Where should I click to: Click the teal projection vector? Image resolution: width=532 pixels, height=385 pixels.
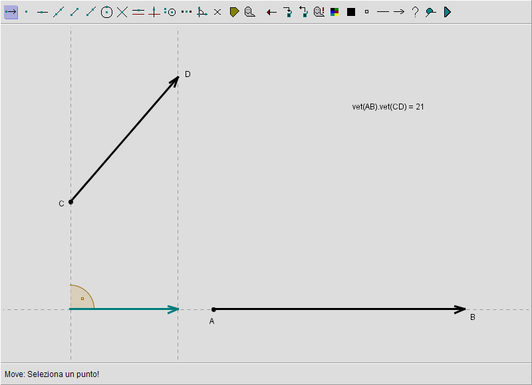[x=124, y=309]
